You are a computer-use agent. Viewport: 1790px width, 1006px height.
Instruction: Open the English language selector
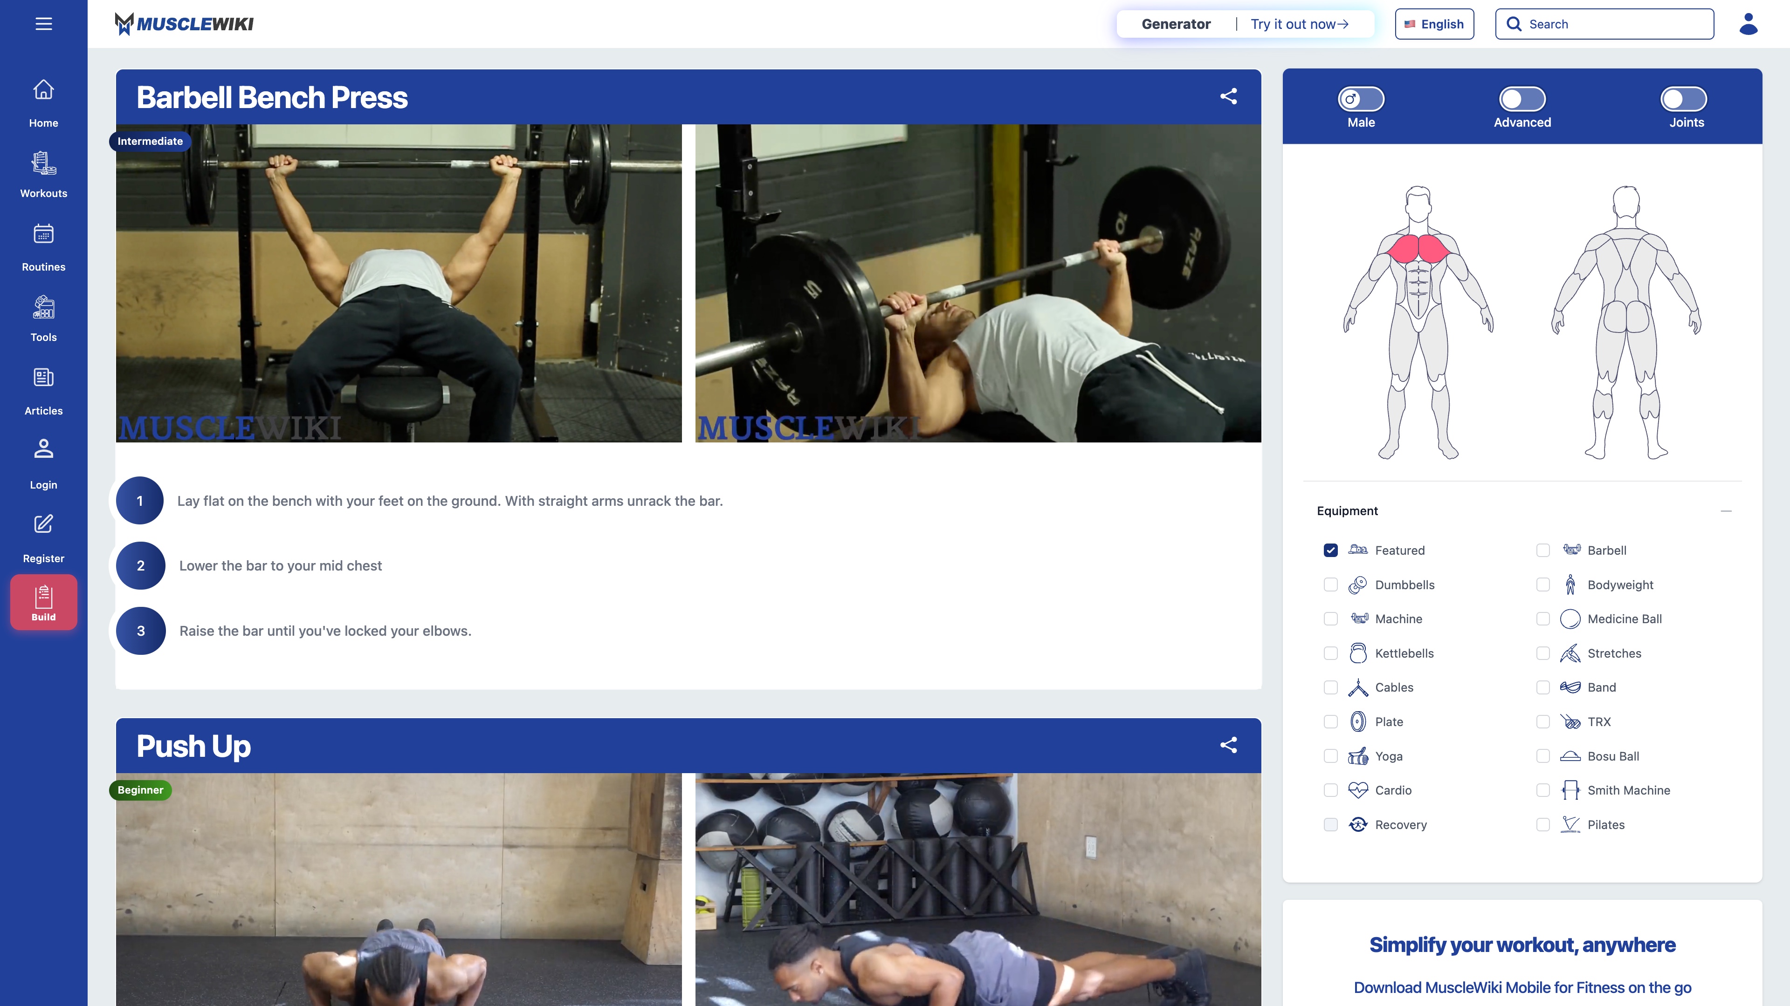(1434, 24)
